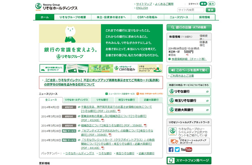252x165 pixels.
Task: Open りそなグループの概要 menu
Action: [73, 17]
